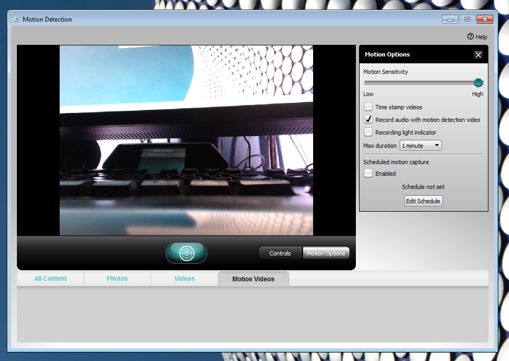The height and width of the screenshot is (361, 509).
Task: Click the High label of the sensitivity slider
Action: point(477,94)
